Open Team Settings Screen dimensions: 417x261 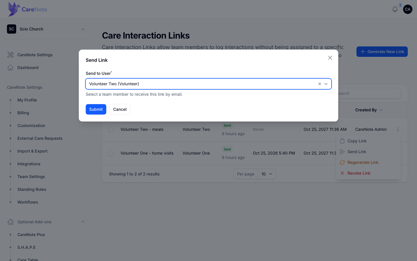pos(31,177)
